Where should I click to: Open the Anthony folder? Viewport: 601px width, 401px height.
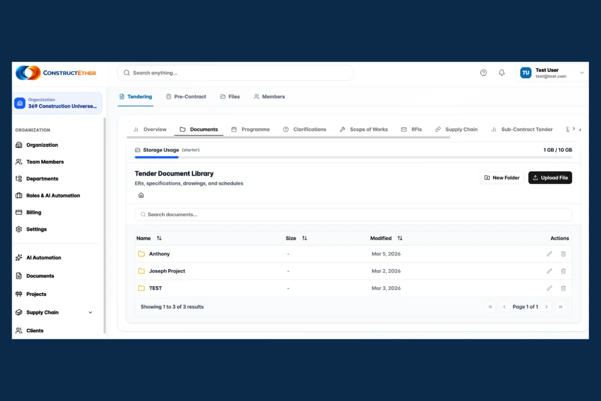(159, 254)
